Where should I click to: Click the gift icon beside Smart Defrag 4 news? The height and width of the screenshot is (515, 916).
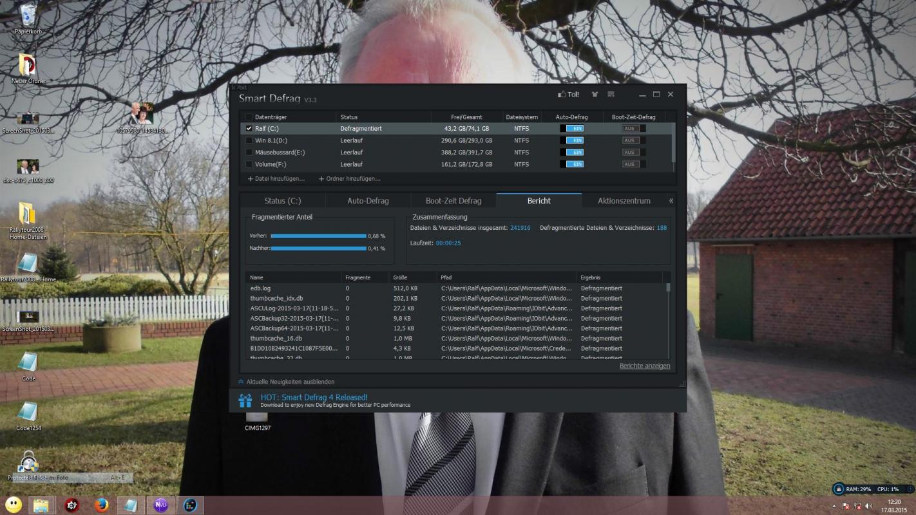[245, 401]
